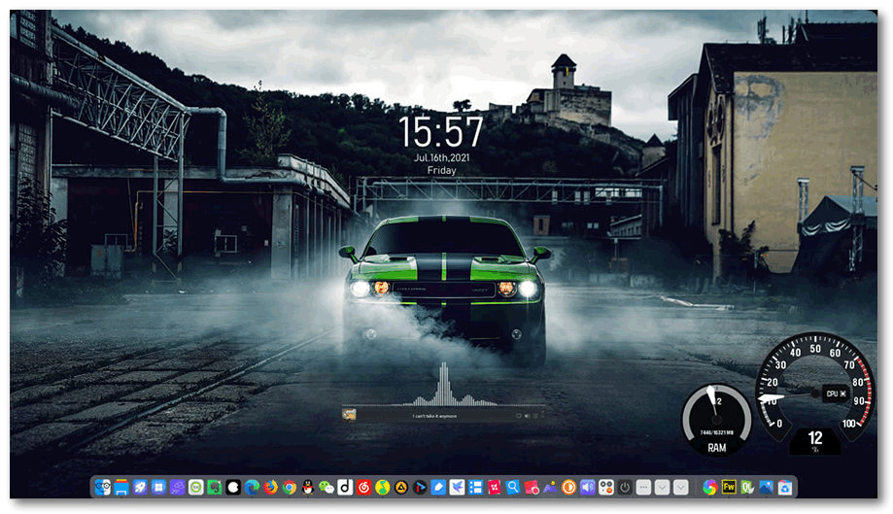Open the Recycle Bin in the dock
The width and height of the screenshot is (893, 514).
pos(784,487)
